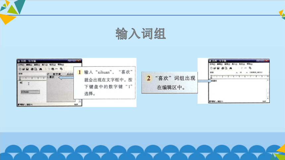285x160 pixels.
Task: Click ruler indent marker in right WordPad window
Action: 211,77
